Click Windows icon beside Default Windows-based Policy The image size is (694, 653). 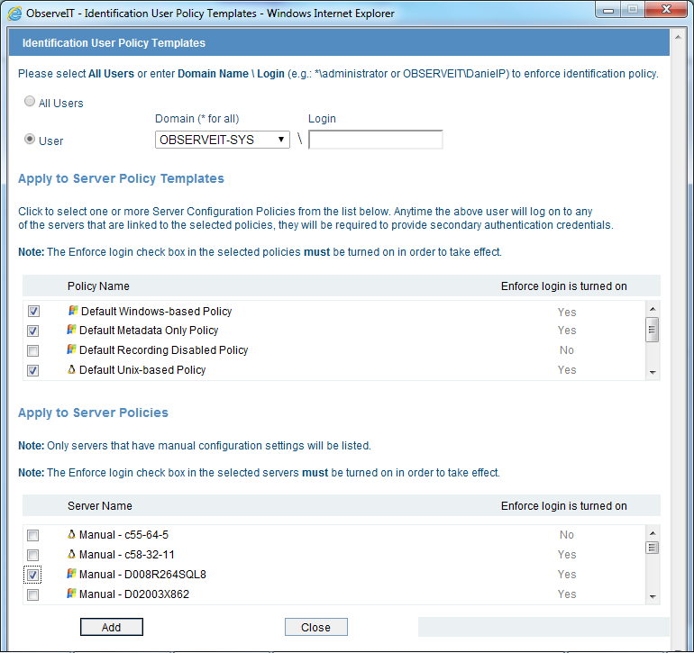click(x=72, y=311)
